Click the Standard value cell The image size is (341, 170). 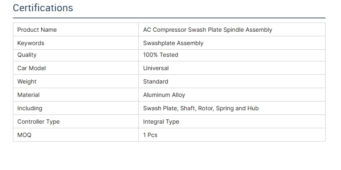pos(155,81)
